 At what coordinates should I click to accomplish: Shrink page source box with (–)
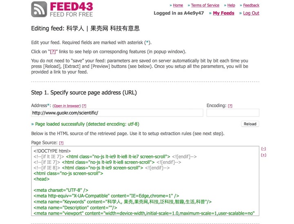(x=263, y=149)
